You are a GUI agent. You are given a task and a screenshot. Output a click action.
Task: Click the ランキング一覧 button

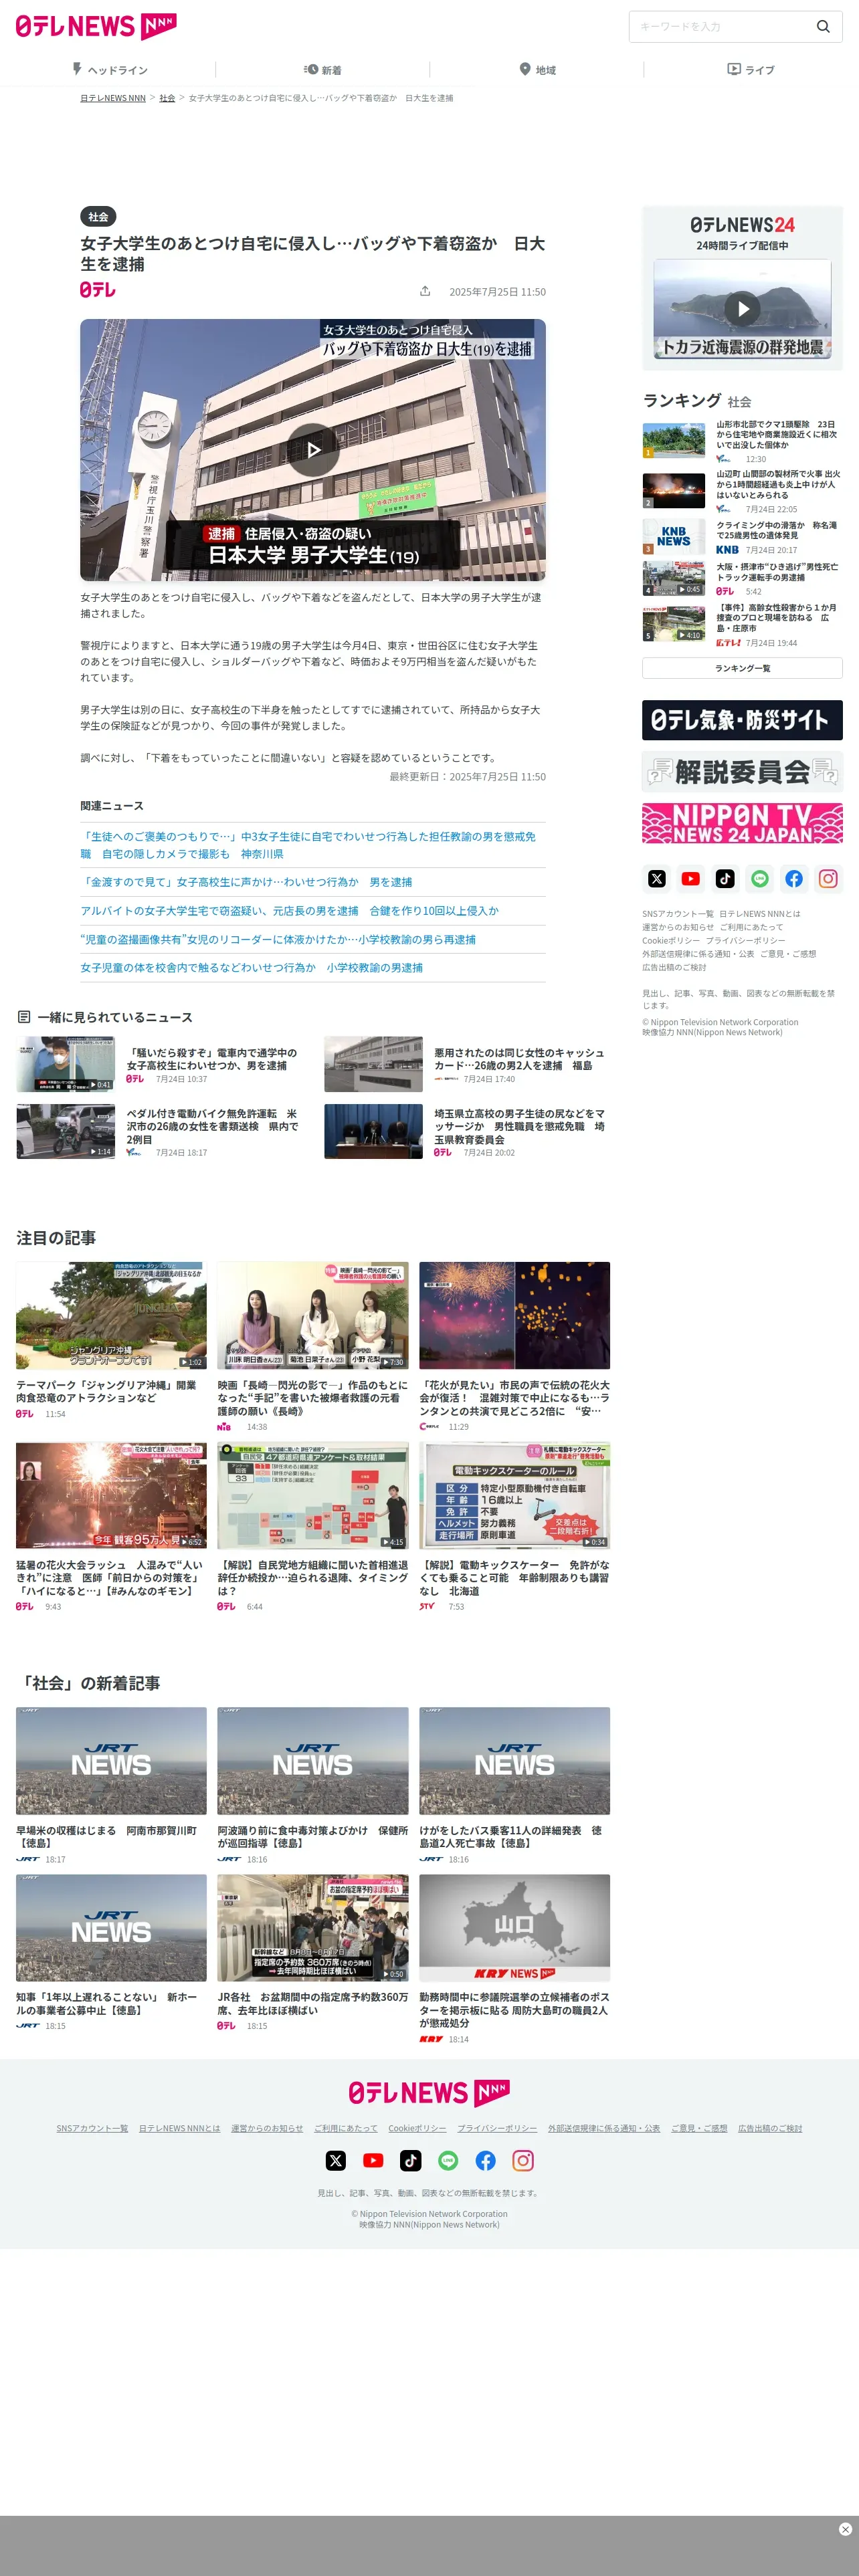(742, 668)
